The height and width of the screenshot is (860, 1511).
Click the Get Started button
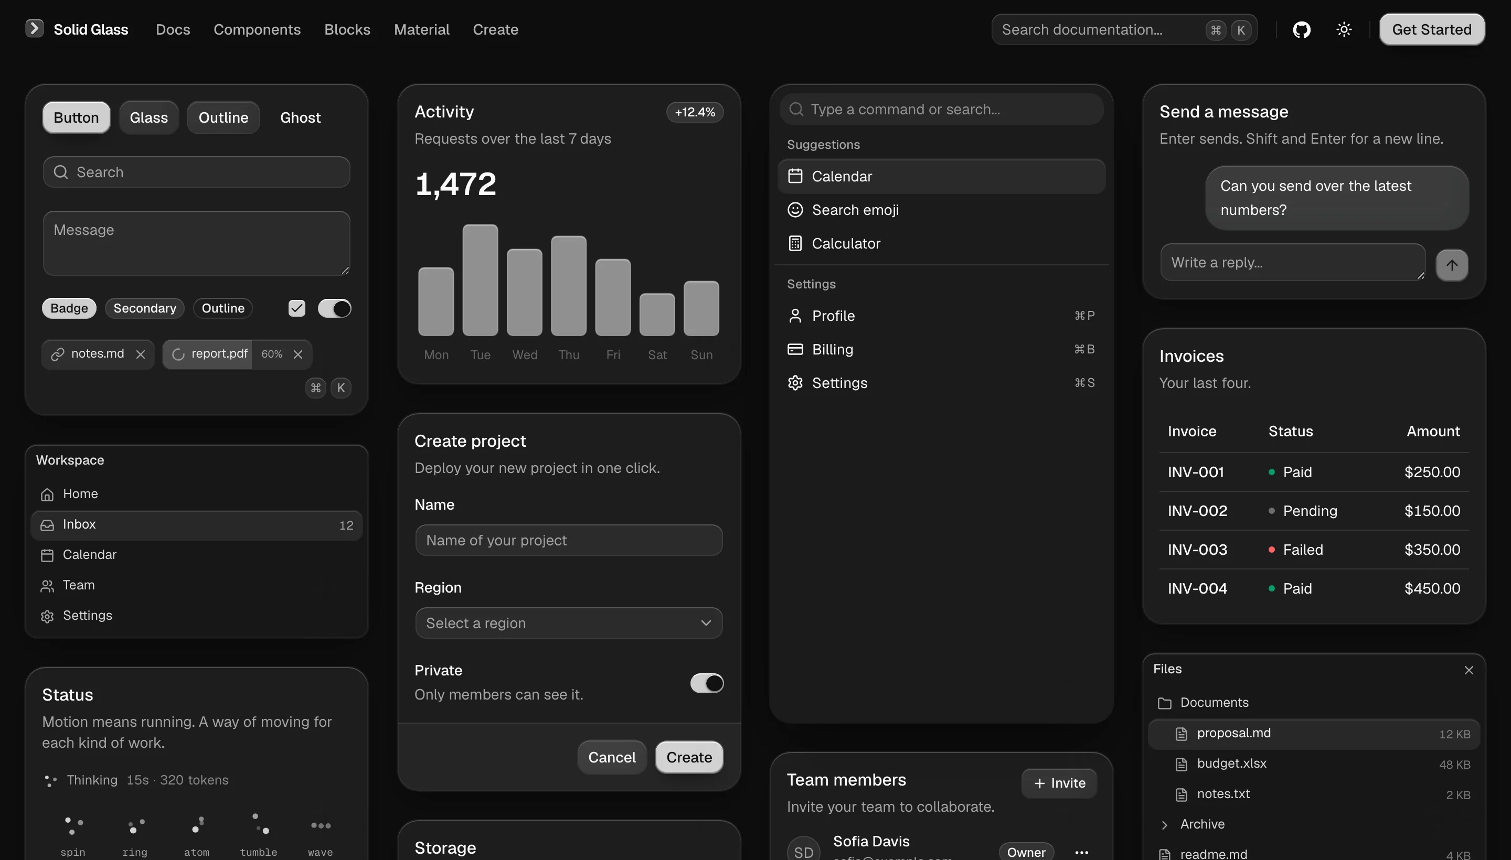point(1431,29)
